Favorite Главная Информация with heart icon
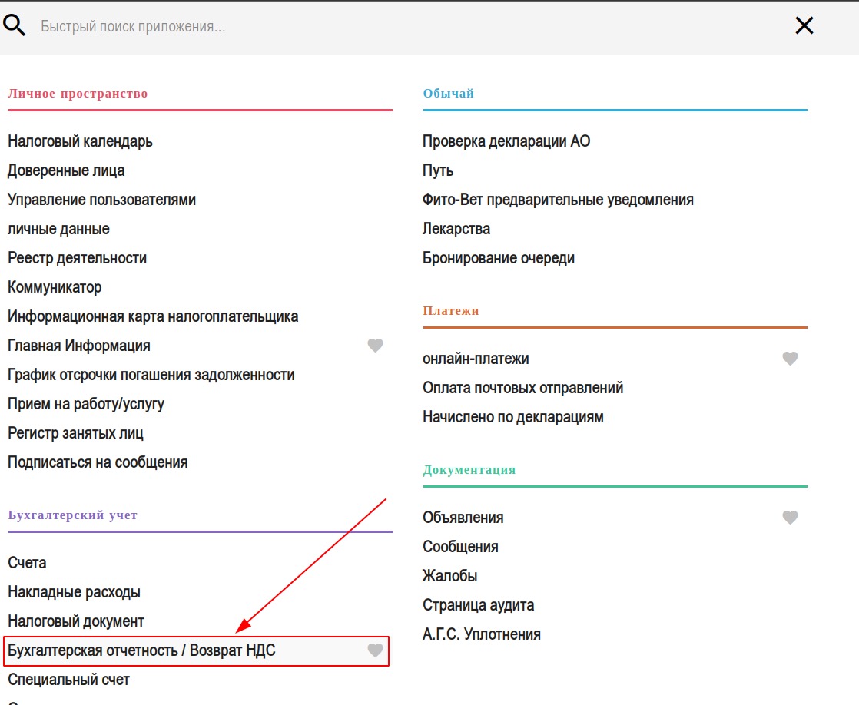The image size is (859, 705). pyautogui.click(x=375, y=346)
